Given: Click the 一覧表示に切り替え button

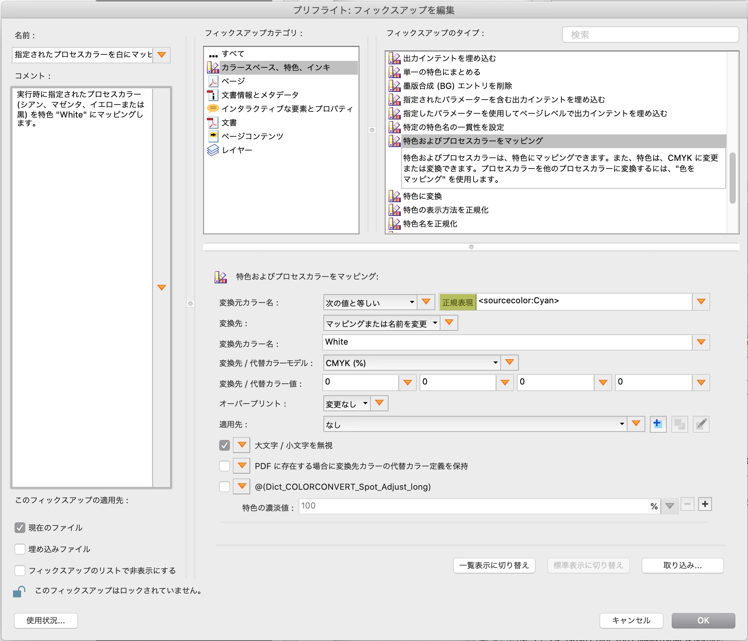Looking at the screenshot, I should click(494, 565).
